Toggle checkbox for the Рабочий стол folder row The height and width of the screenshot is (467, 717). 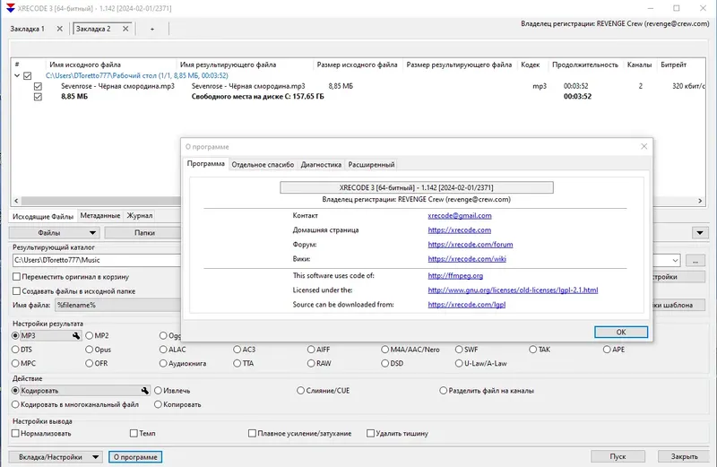click(x=28, y=75)
